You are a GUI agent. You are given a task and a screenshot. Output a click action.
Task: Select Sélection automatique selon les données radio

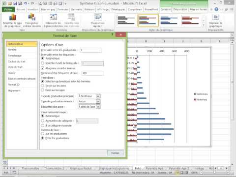click(43, 81)
